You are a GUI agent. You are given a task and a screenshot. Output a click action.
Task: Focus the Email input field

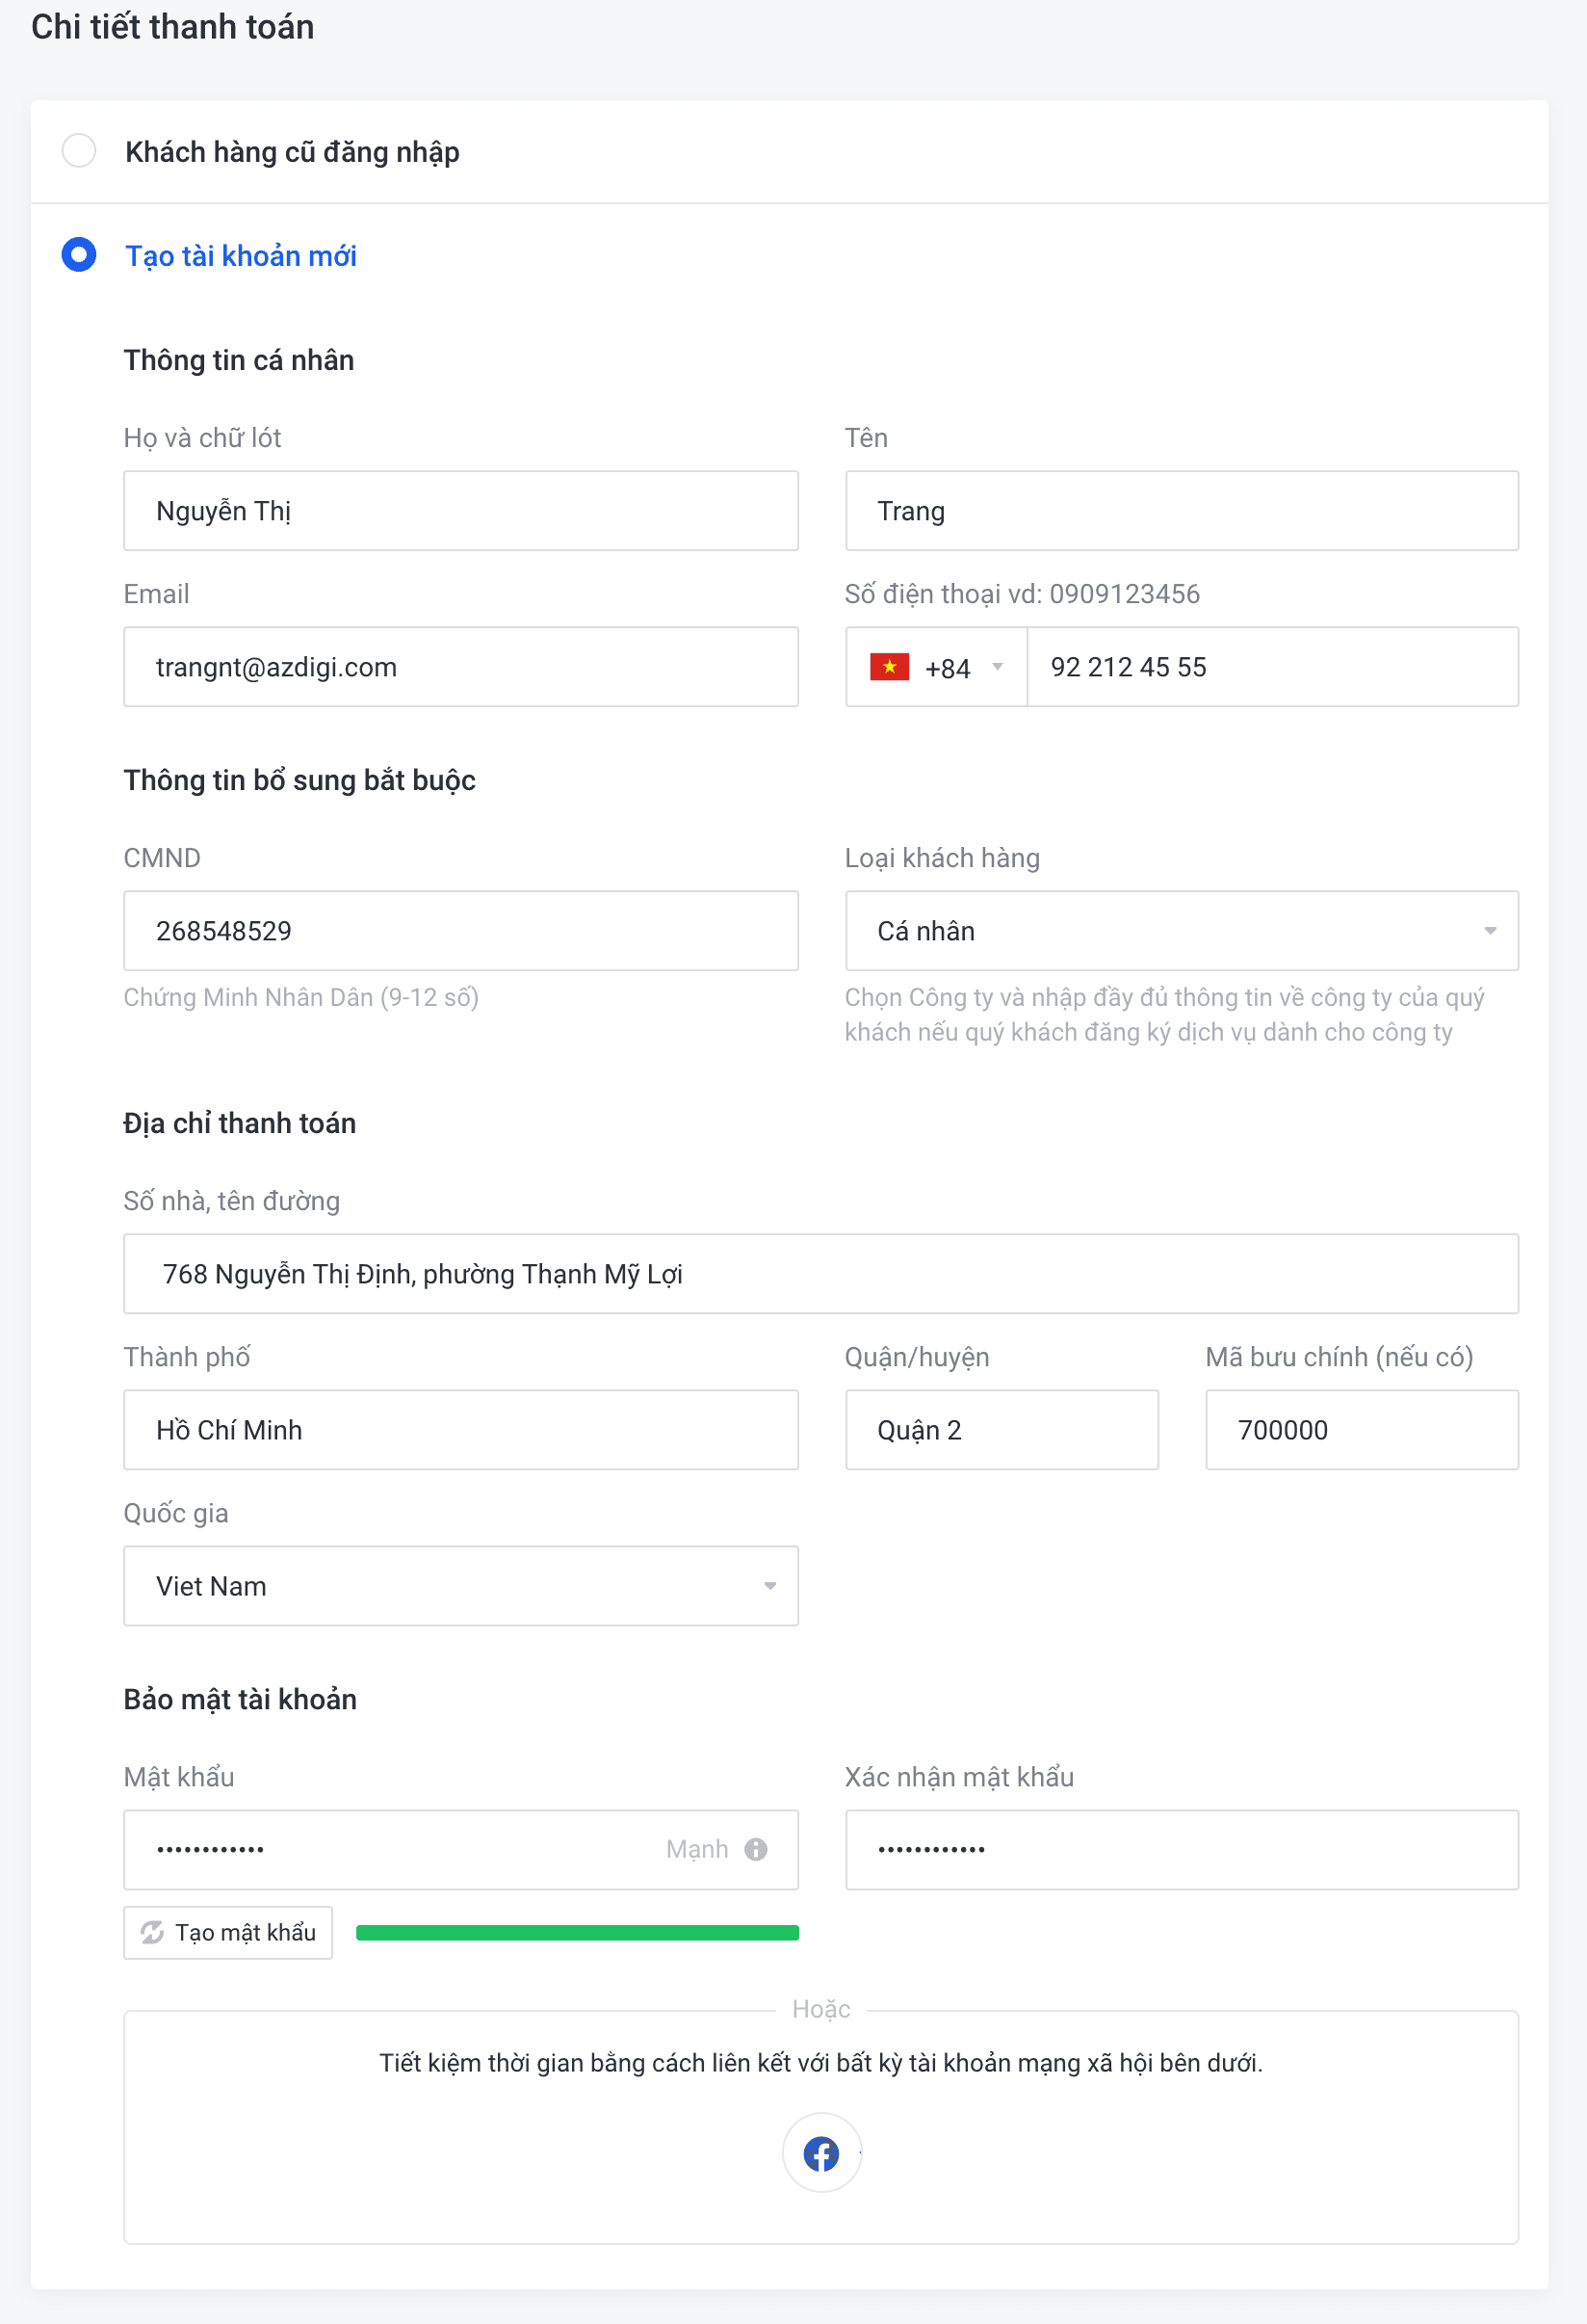point(460,667)
